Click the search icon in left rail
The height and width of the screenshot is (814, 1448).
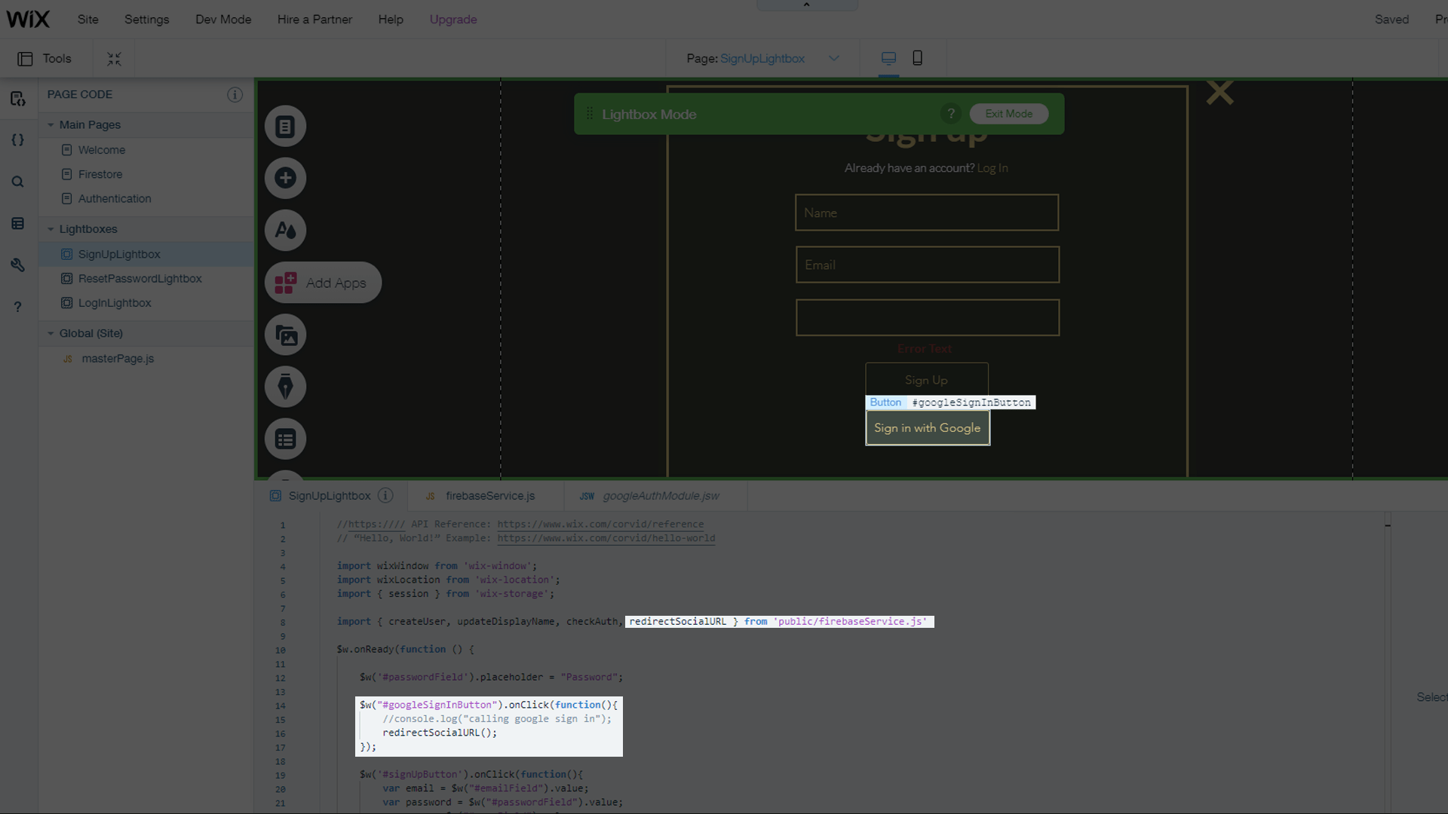tap(18, 182)
